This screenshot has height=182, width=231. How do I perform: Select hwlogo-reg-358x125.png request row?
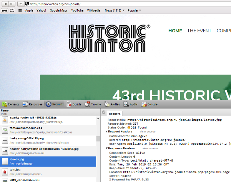coord(48,140)
